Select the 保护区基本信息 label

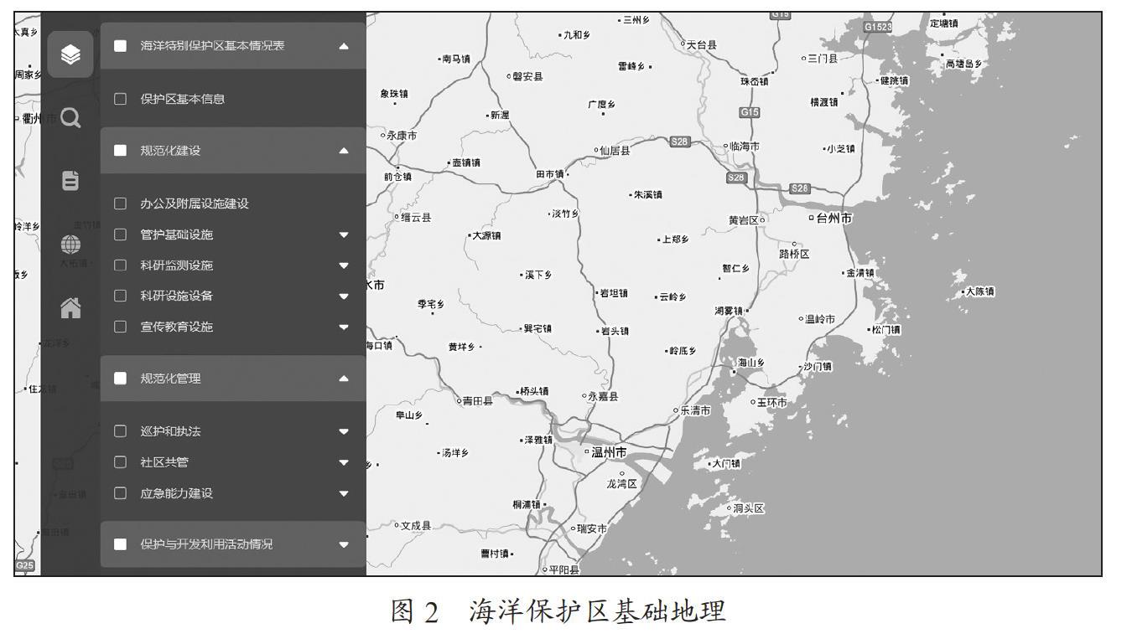coord(182,99)
